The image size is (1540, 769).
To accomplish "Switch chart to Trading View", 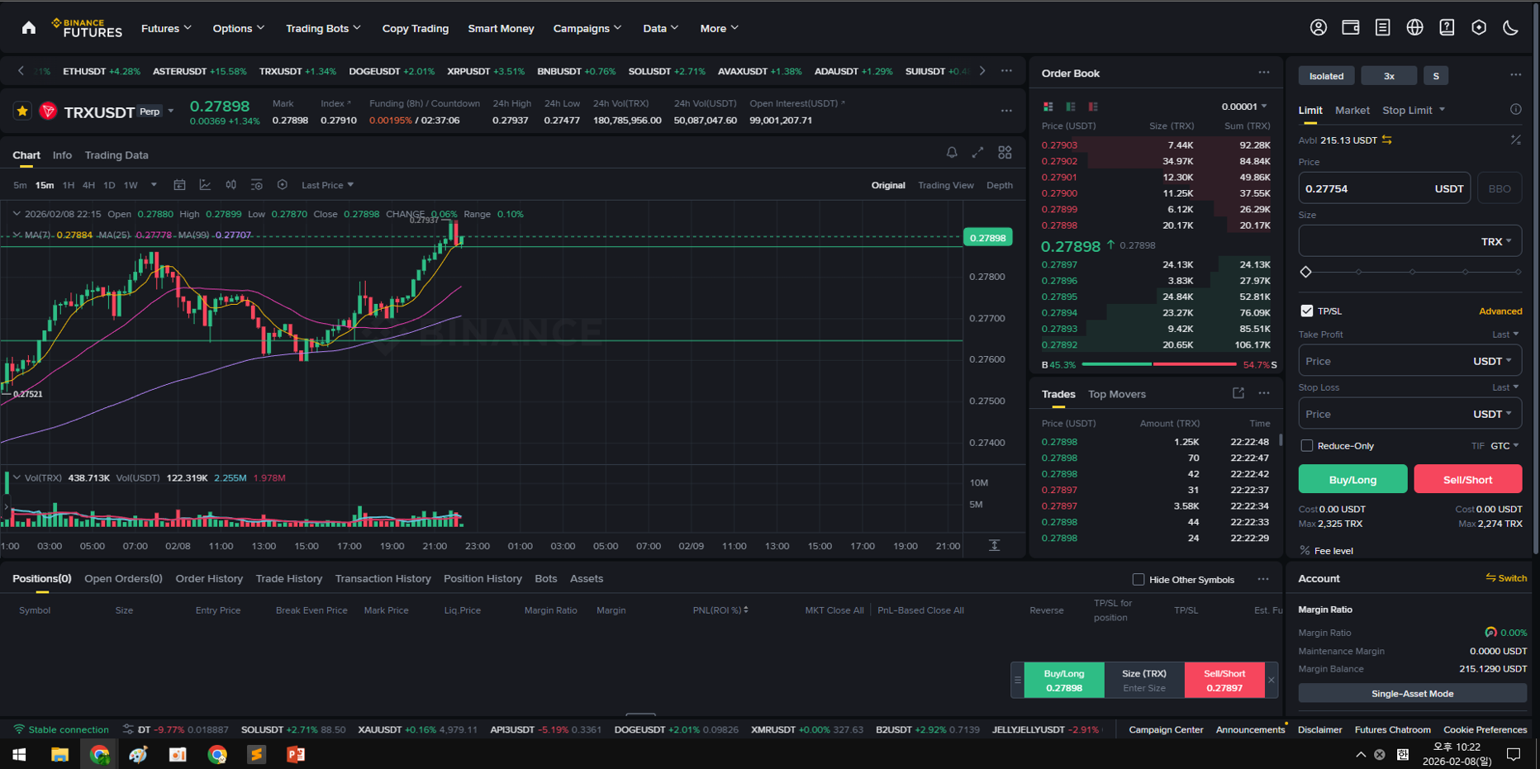I will click(x=946, y=185).
